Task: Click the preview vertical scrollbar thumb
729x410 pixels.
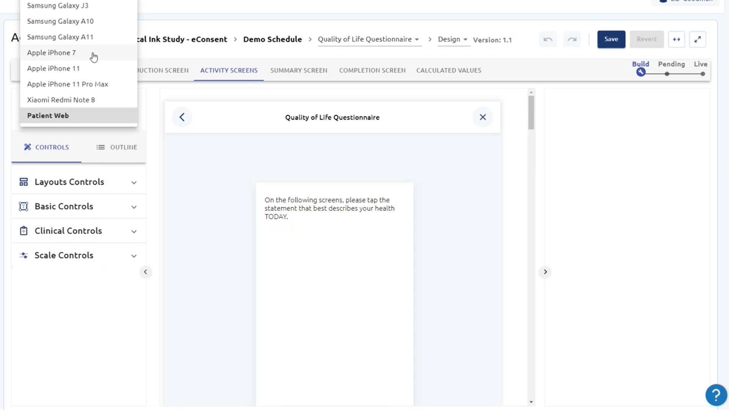Action: click(531, 112)
